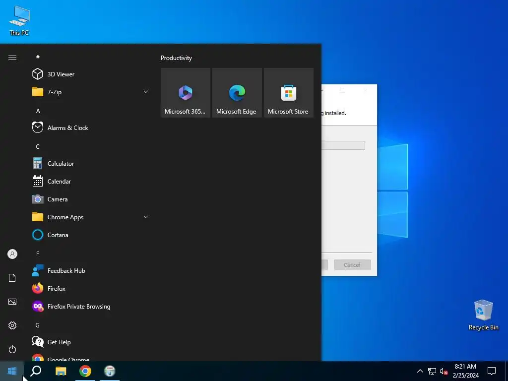Image resolution: width=508 pixels, height=381 pixels.
Task: Open Feedback Hub
Action: [91, 270]
